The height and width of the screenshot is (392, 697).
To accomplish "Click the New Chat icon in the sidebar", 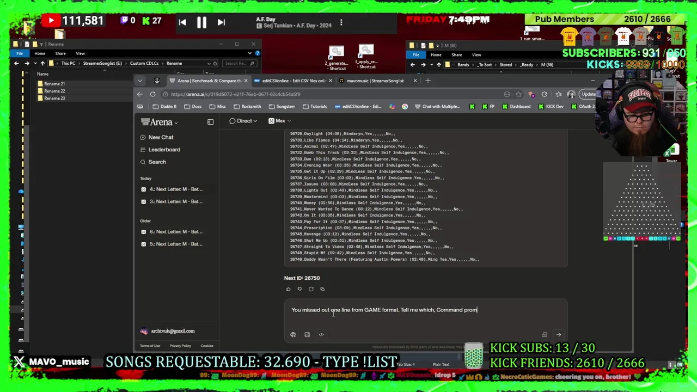I will (143, 137).
